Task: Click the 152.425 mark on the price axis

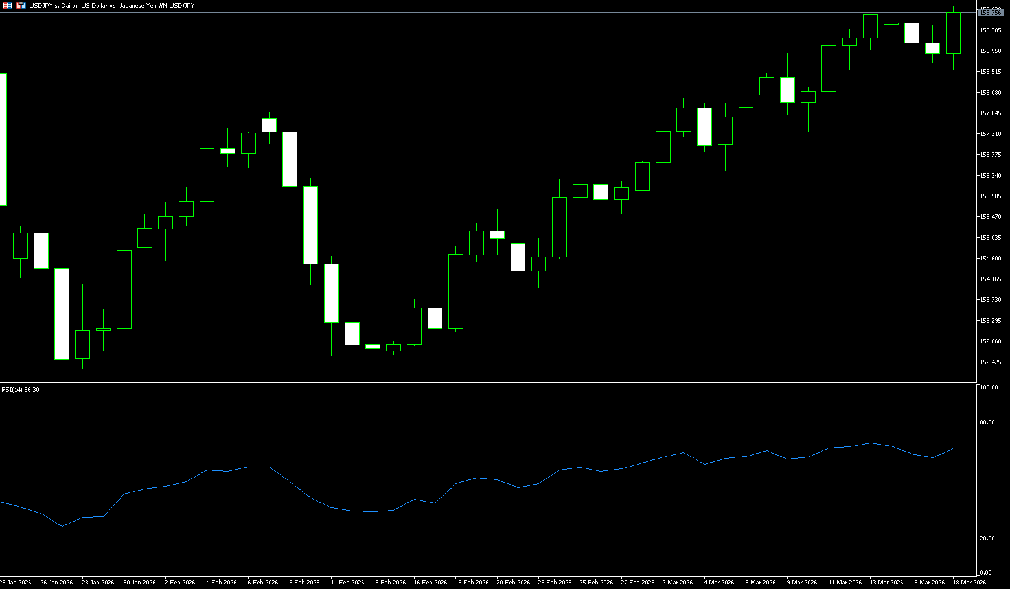Action: click(991, 362)
